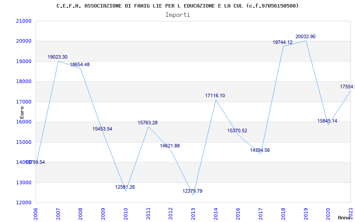The width and height of the screenshot is (355, 222).
Task: Click the 13000 y-axis value
Action: [x=24, y=182]
